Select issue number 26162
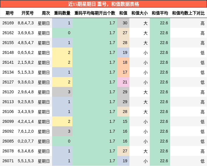Image resolution: width=207 pixels, height=166 pixels. pyautogui.click(x=8, y=33)
